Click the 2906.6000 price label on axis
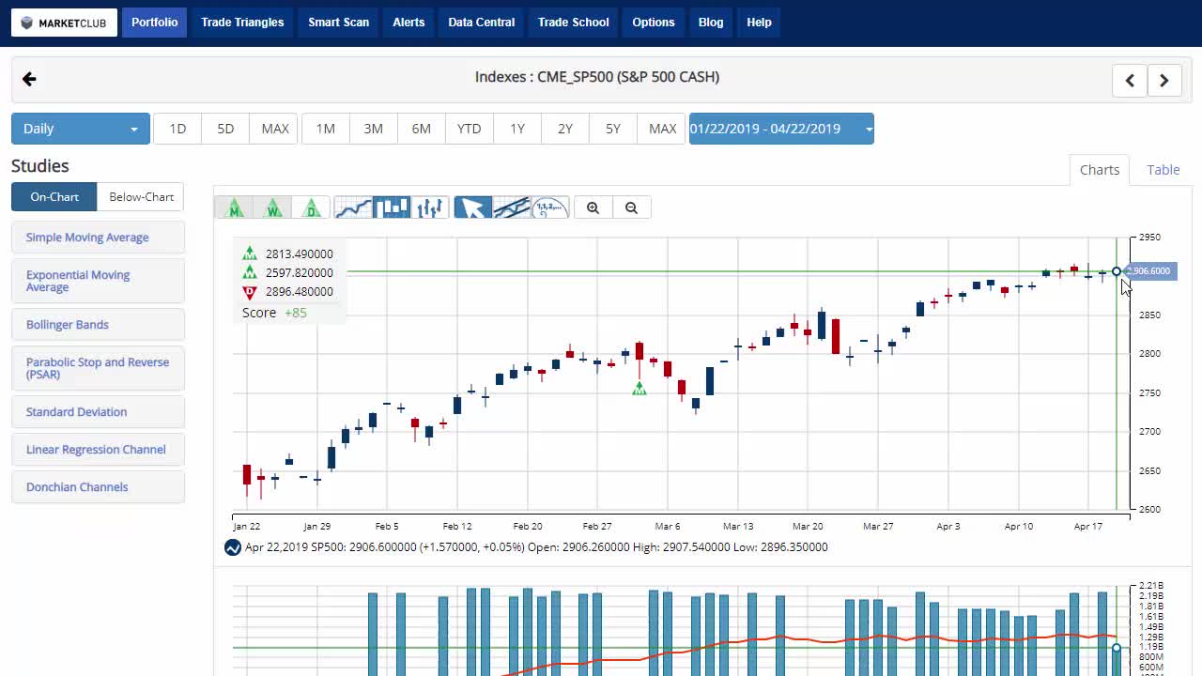Screen dimensions: 1202x676 [1149, 271]
